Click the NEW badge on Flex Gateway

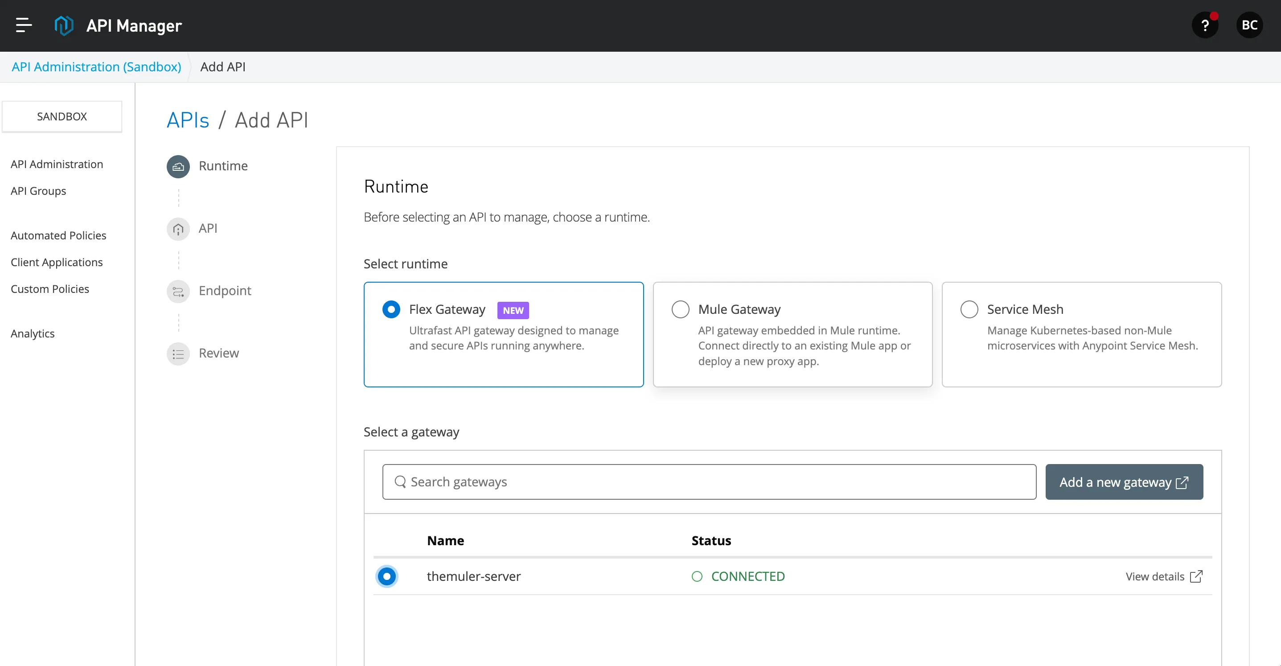513,310
